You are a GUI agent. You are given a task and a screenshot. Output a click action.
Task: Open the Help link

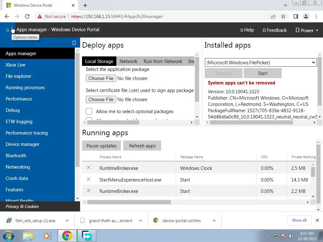coord(247,30)
